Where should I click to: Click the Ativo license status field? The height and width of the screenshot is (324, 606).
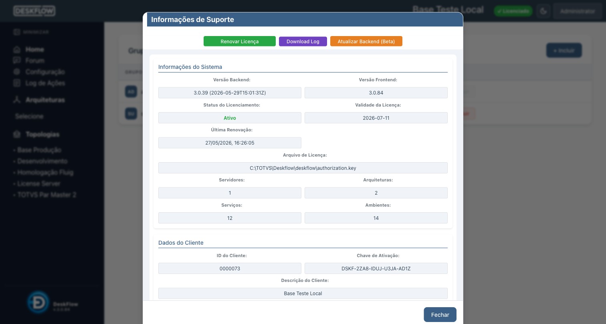tap(230, 118)
